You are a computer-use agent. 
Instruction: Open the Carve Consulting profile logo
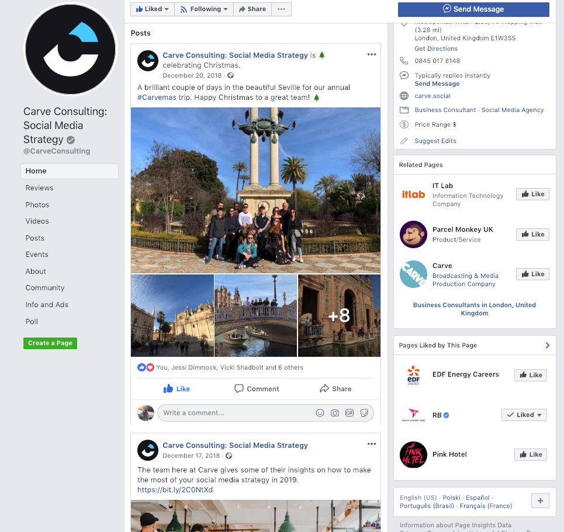pos(71,49)
